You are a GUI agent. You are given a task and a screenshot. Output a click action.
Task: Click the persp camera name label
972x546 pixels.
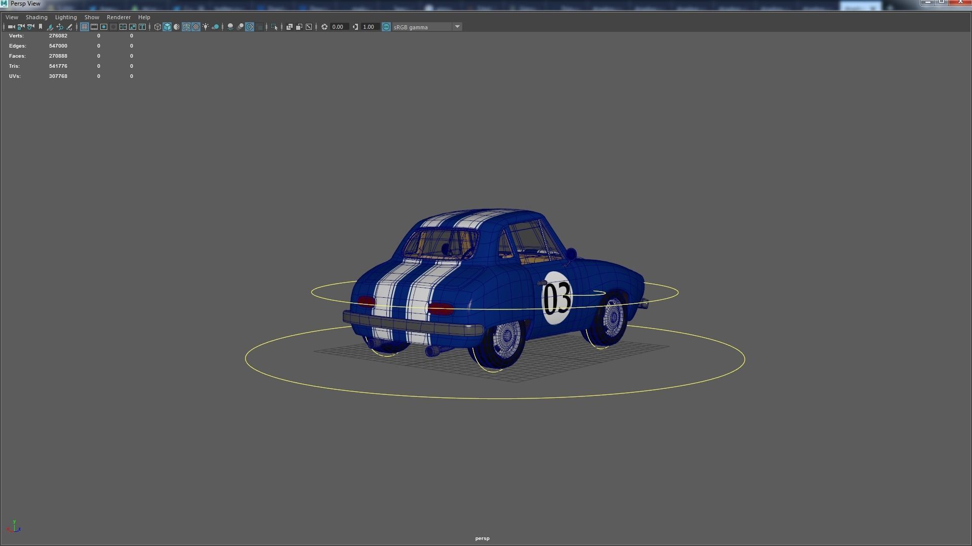click(482, 538)
